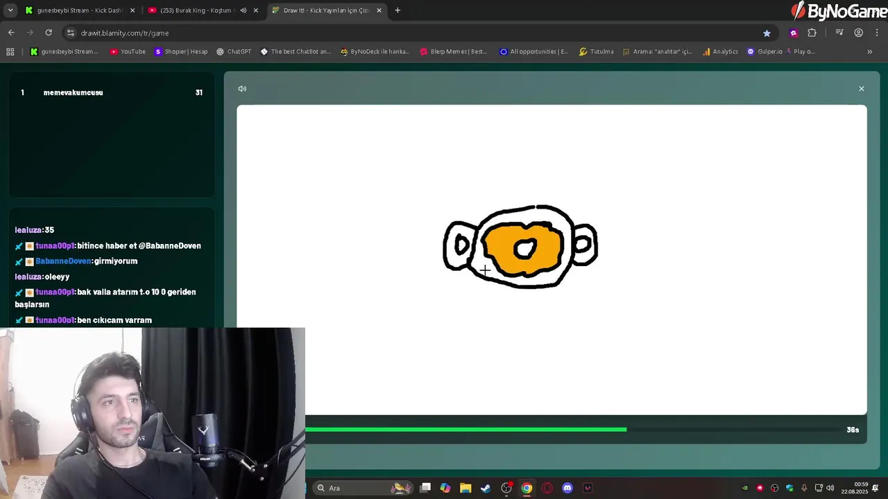
Task: Select leaderboard row memevakumcusu
Action: click(x=111, y=93)
